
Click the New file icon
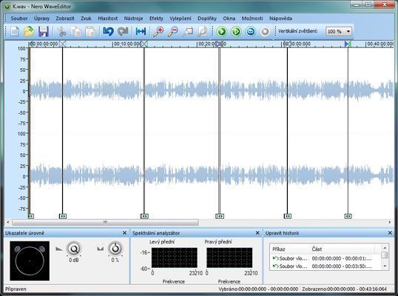15,32
